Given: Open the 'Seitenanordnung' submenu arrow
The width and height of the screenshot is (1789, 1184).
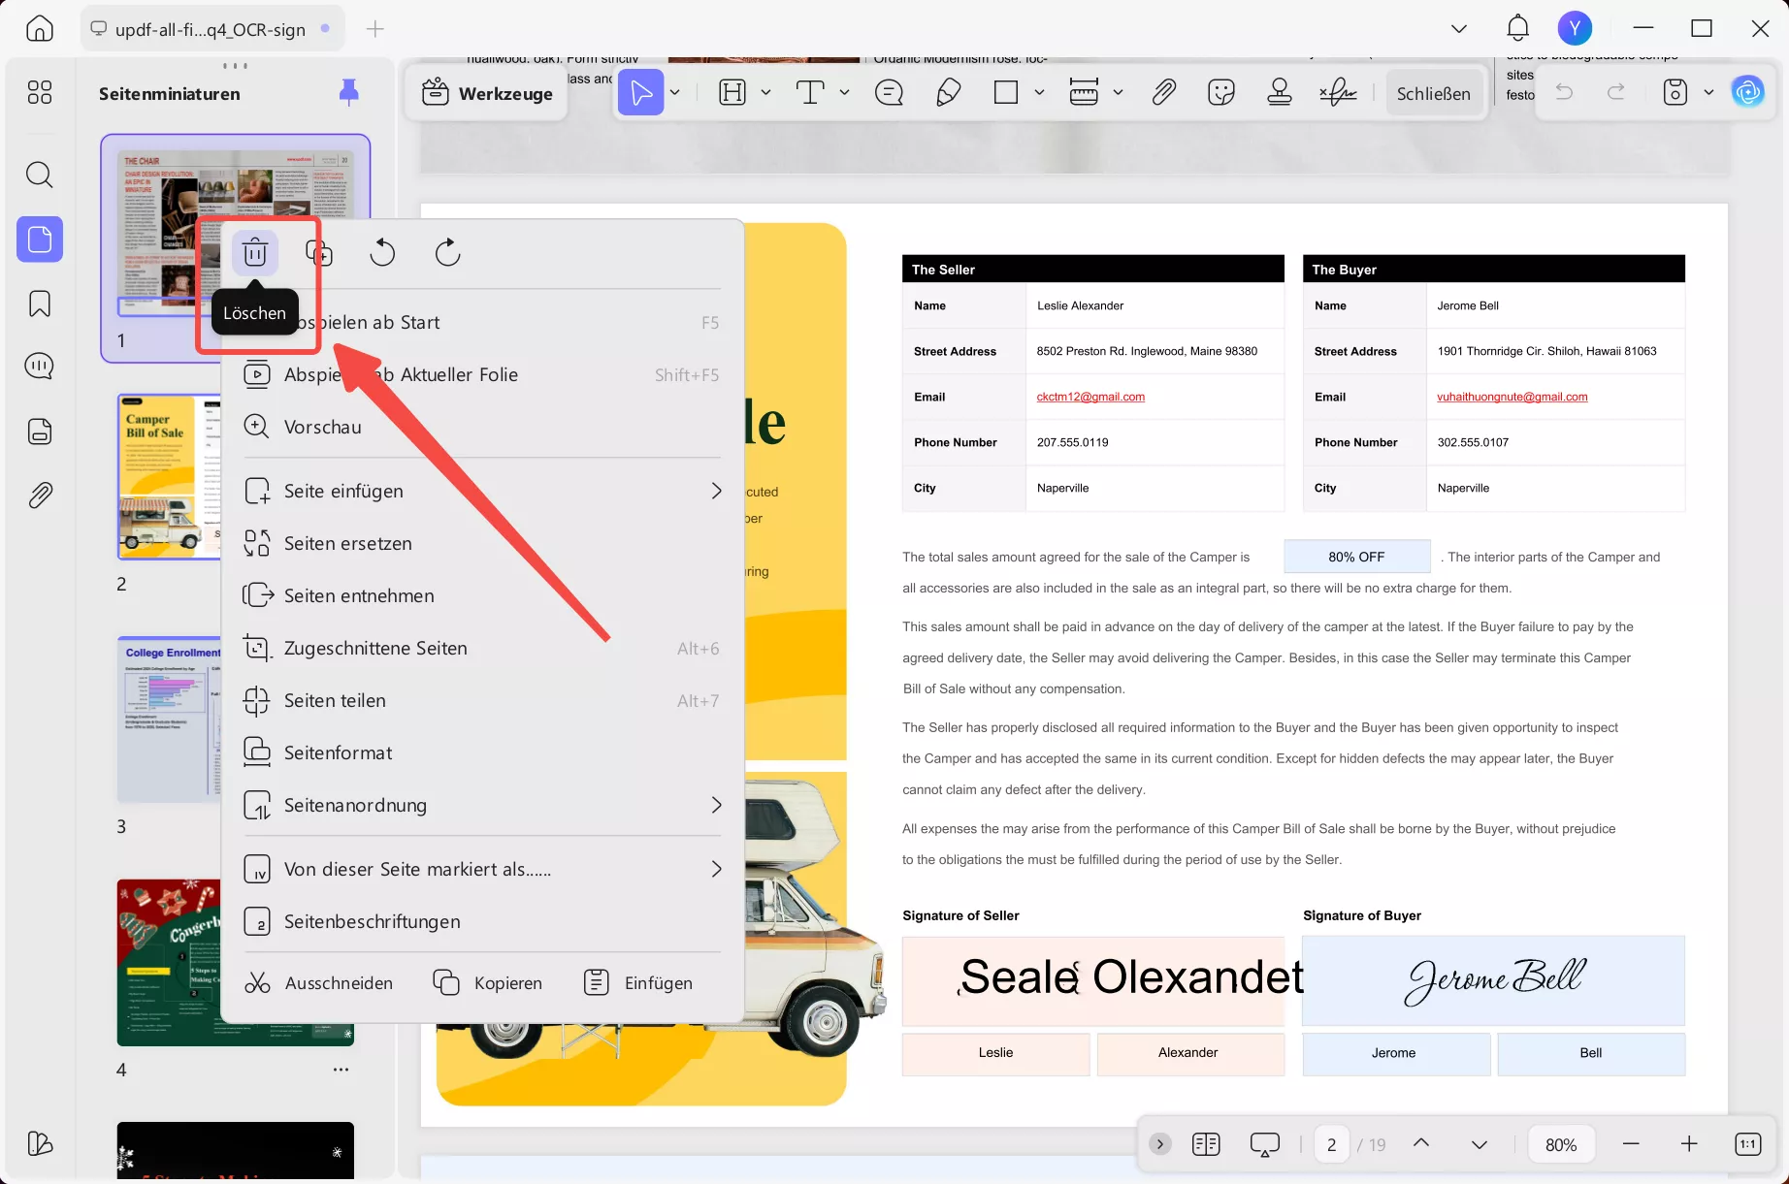Looking at the screenshot, I should tap(716, 805).
